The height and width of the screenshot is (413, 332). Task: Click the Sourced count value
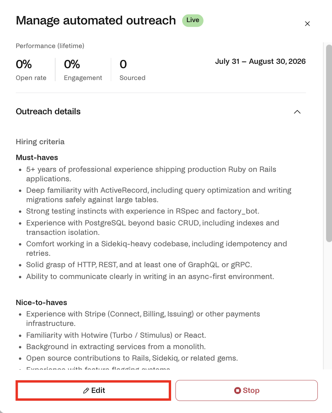click(123, 64)
